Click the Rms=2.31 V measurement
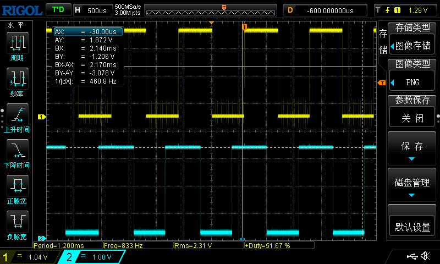The height and width of the screenshot is (264, 440). pos(209,245)
